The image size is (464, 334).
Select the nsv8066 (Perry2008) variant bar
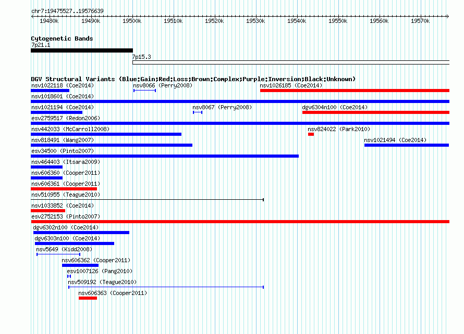click(145, 91)
